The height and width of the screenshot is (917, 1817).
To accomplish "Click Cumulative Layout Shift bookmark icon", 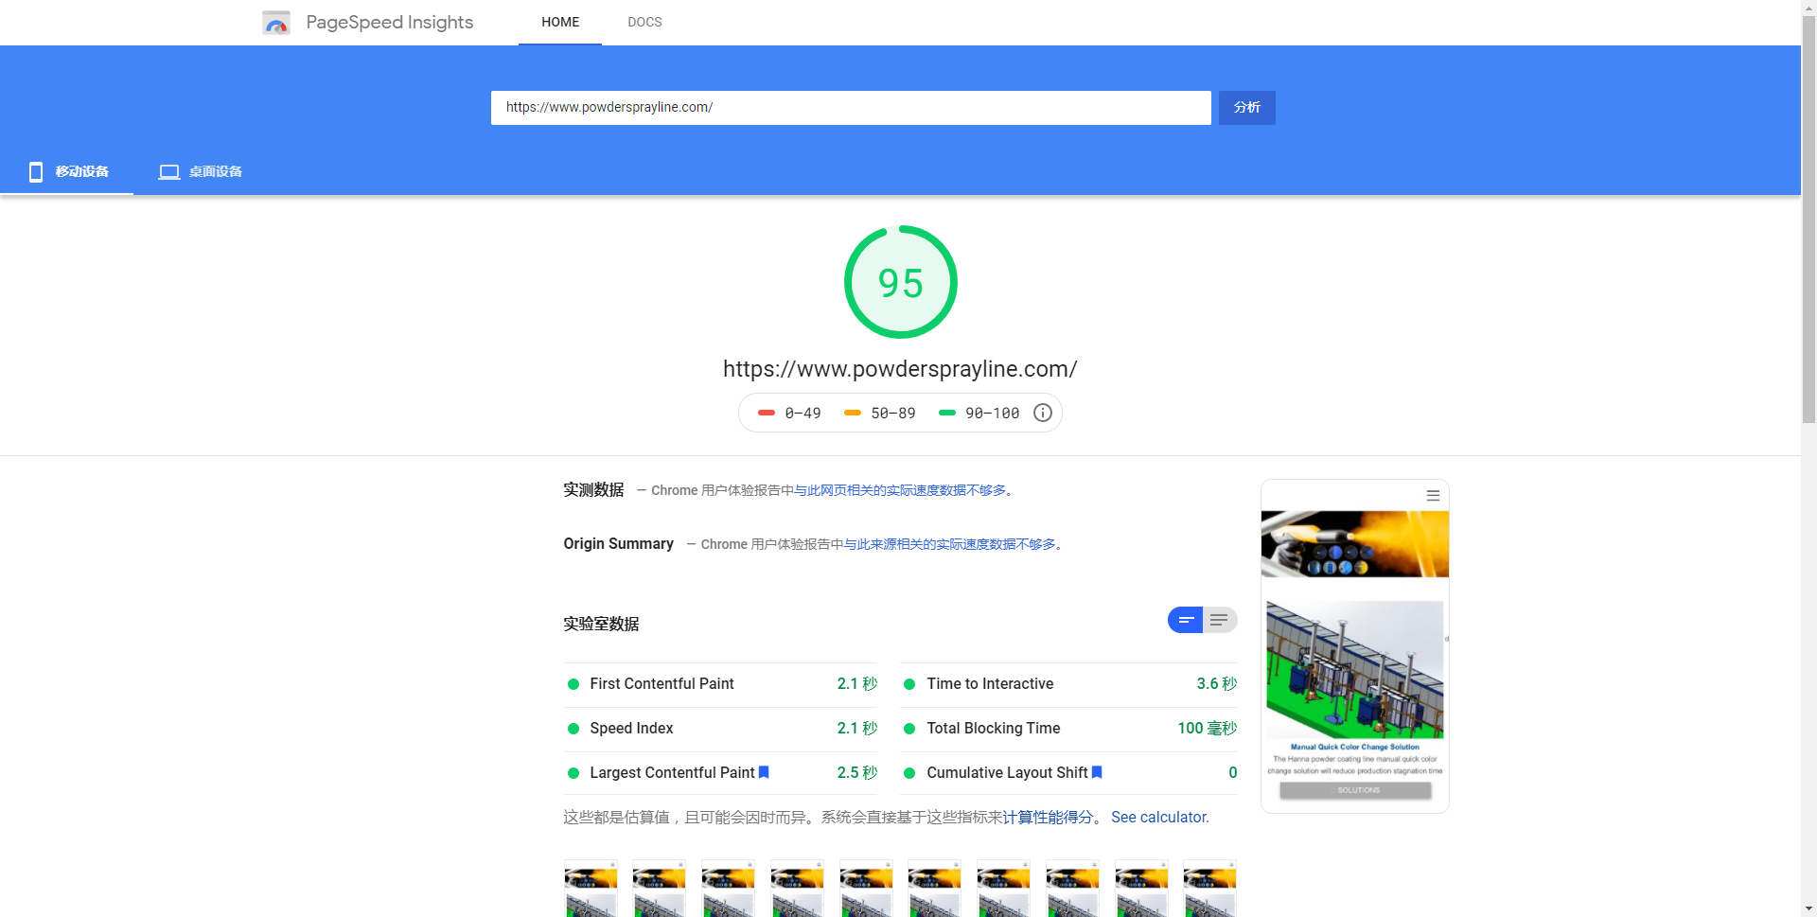I will pyautogui.click(x=1097, y=772).
